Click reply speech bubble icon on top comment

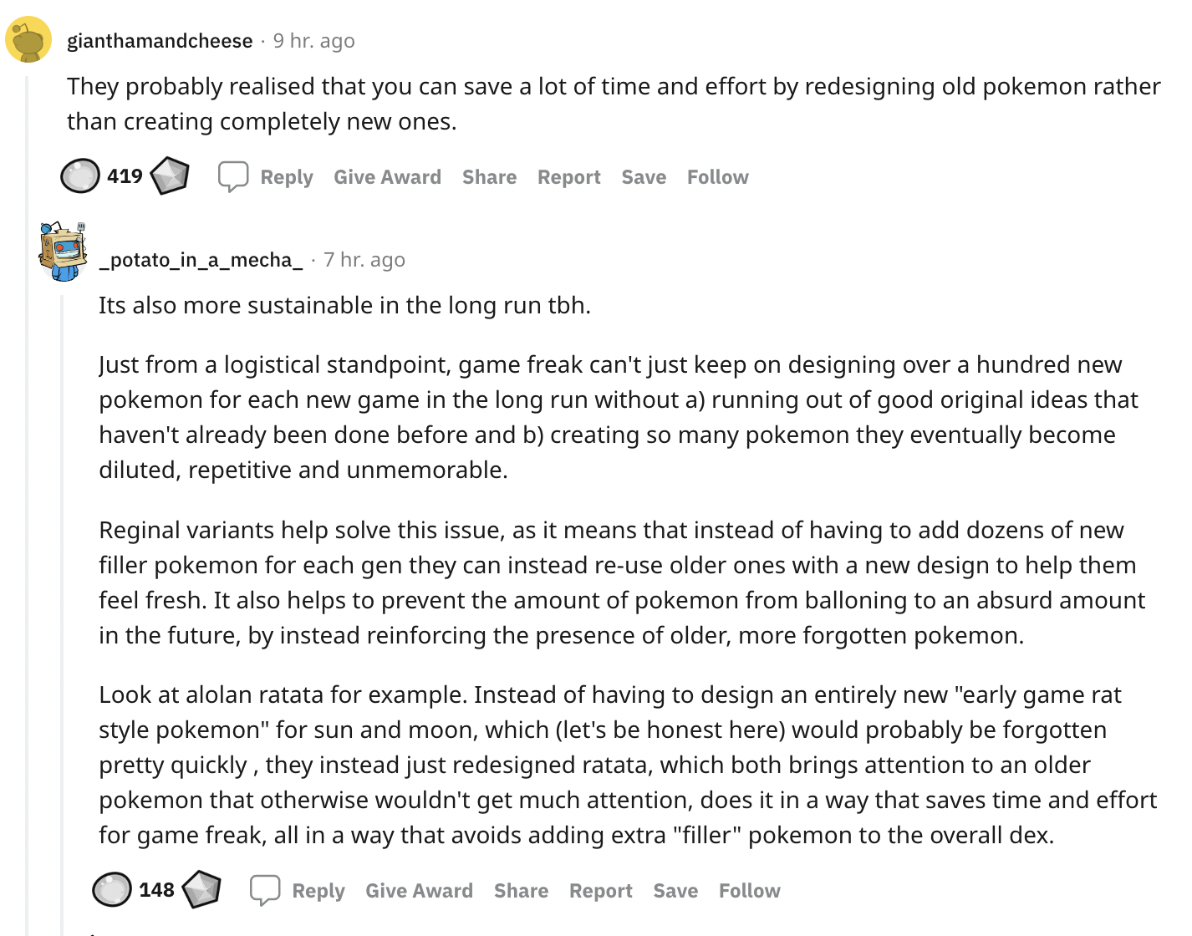point(233,177)
